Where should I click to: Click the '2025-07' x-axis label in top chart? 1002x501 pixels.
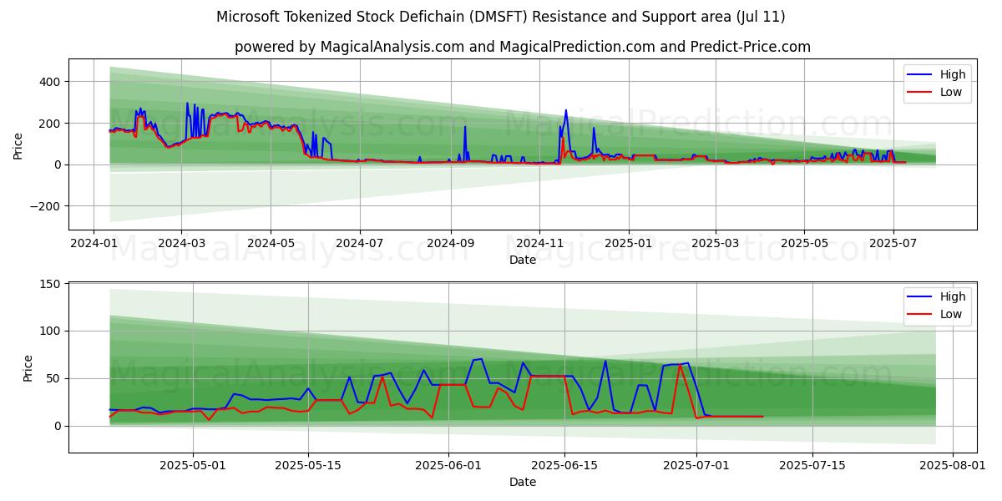click(893, 243)
